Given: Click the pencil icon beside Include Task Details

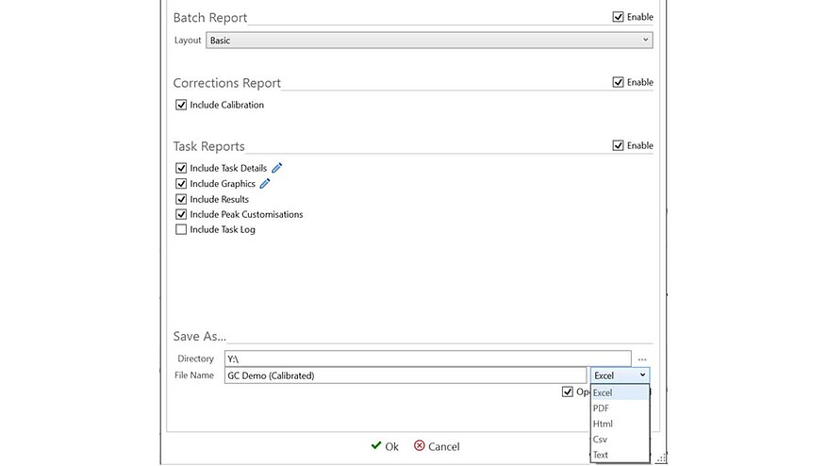Looking at the screenshot, I should click(277, 168).
